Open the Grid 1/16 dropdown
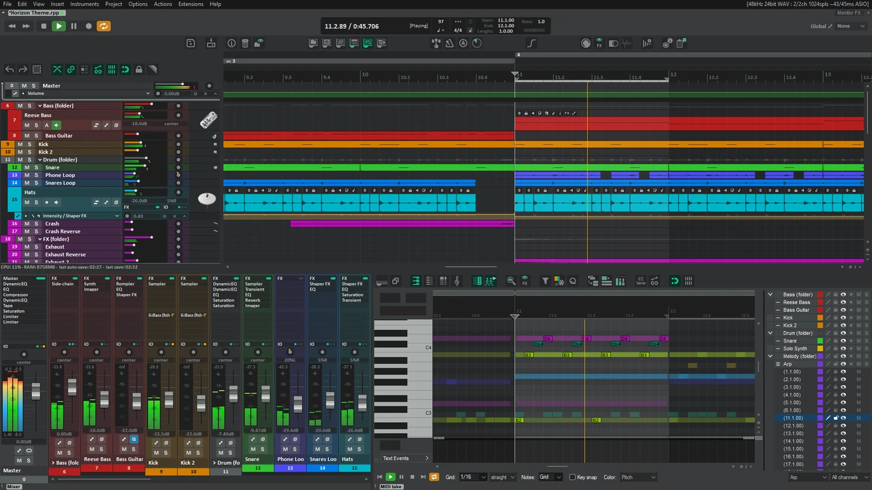The image size is (872, 490). 474,477
